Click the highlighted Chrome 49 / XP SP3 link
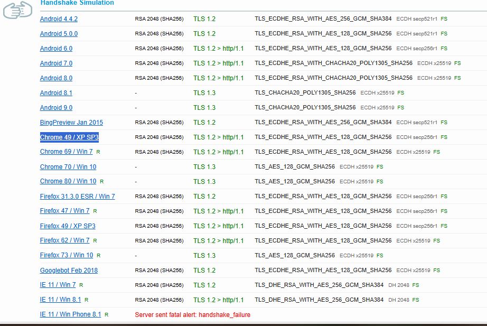487x326 pixels. pyautogui.click(x=69, y=137)
